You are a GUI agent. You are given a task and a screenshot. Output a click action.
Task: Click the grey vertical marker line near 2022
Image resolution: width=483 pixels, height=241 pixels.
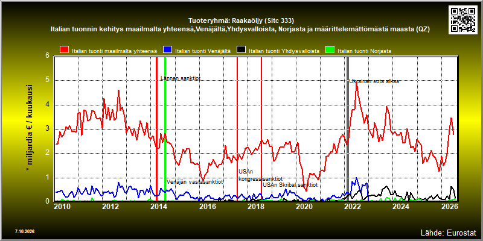(348, 129)
